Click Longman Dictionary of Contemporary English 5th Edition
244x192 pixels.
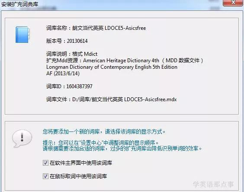click(112, 67)
